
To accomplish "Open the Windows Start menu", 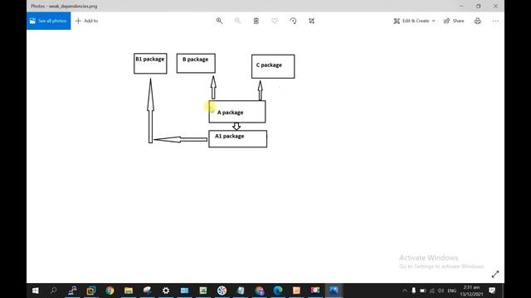I will point(35,291).
